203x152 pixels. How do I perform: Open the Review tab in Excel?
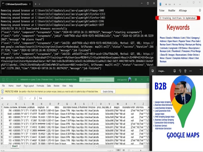(56, 86)
